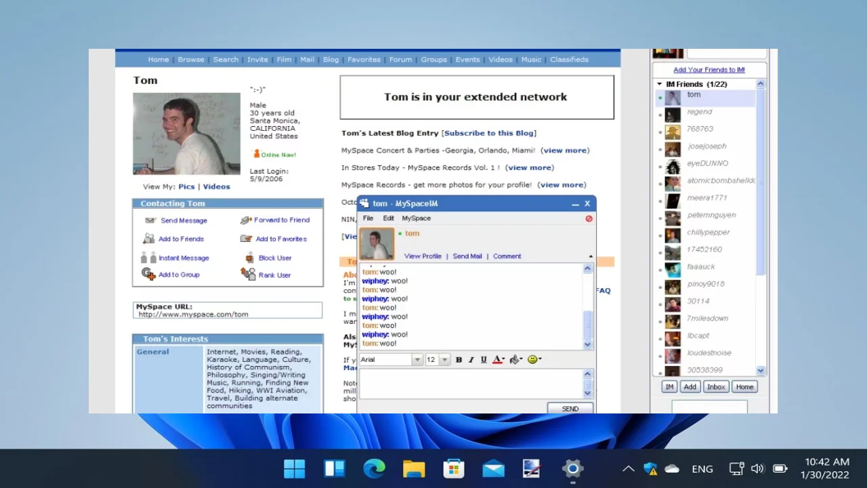This screenshot has width=867, height=488.
Task: Click the Instant Message people icon
Action: 148,258
